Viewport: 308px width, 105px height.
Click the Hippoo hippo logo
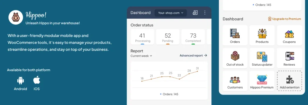tap(16, 18)
